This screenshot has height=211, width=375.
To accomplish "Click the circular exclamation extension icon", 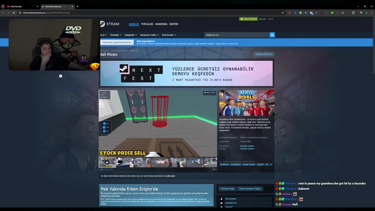I will (x=337, y=13).
